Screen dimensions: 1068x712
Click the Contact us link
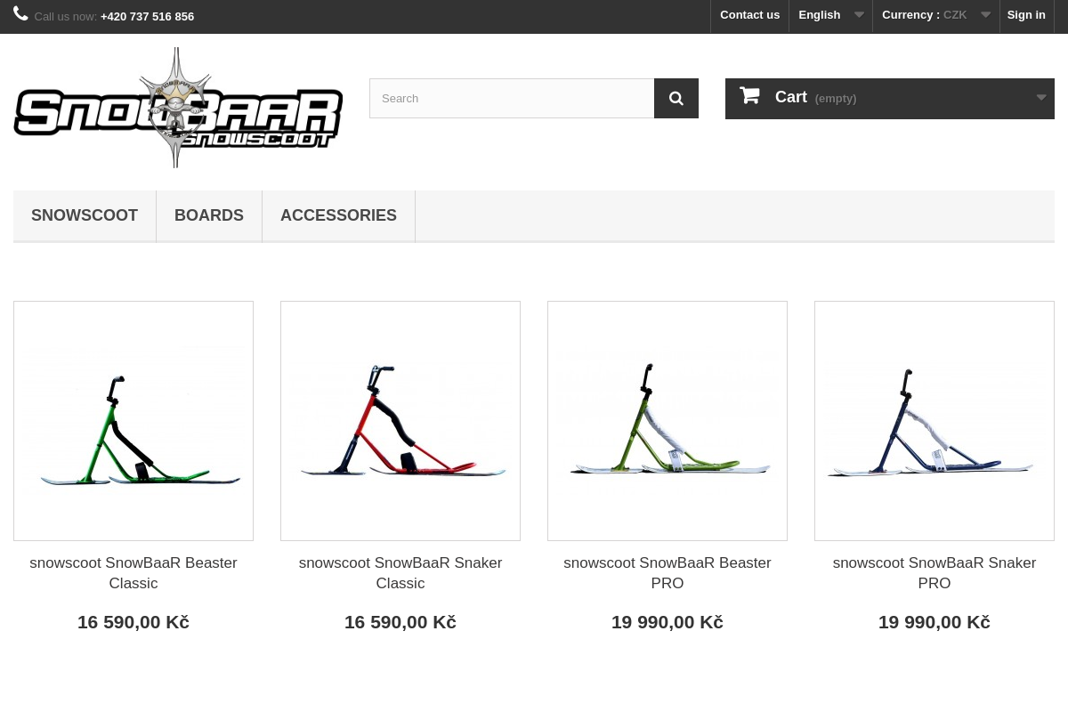(x=749, y=14)
